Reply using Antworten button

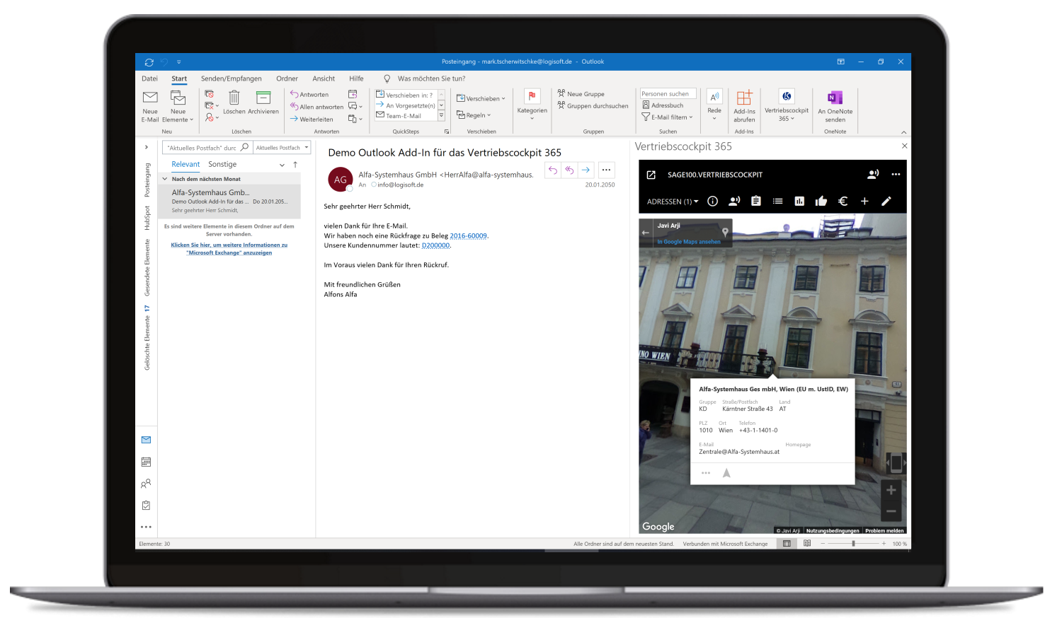[309, 94]
